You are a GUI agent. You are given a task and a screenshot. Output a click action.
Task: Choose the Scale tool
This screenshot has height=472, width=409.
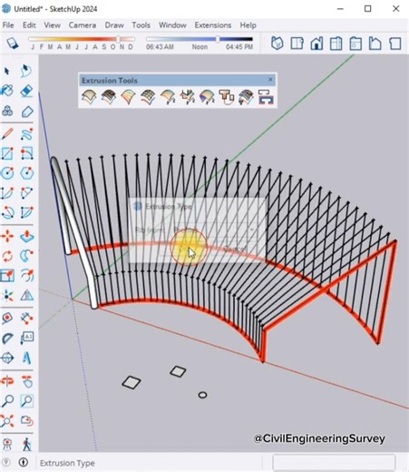pos(7,275)
